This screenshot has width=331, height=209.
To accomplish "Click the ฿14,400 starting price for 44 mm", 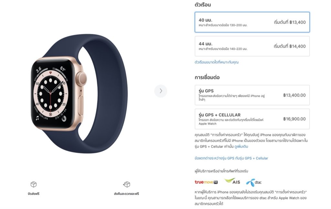I will click(x=290, y=46).
